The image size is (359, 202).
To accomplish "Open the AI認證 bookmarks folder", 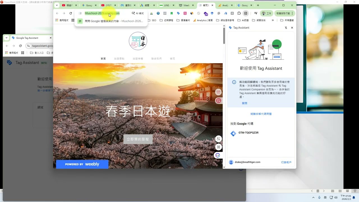I will click(x=243, y=20).
